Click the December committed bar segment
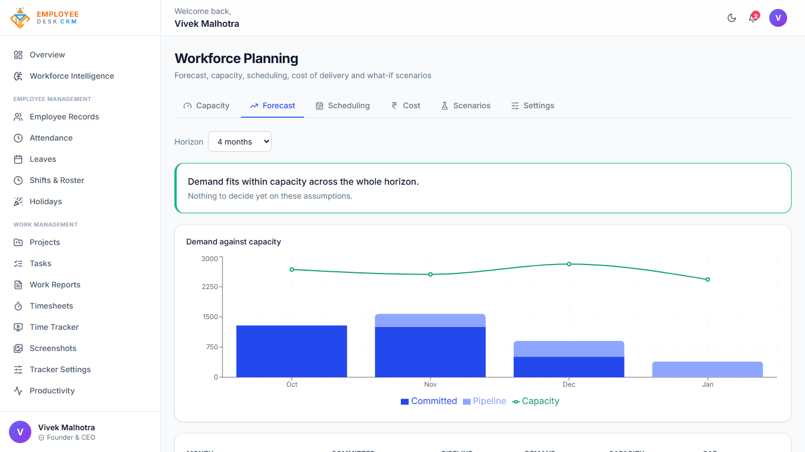The height and width of the screenshot is (452, 805). pyautogui.click(x=569, y=367)
